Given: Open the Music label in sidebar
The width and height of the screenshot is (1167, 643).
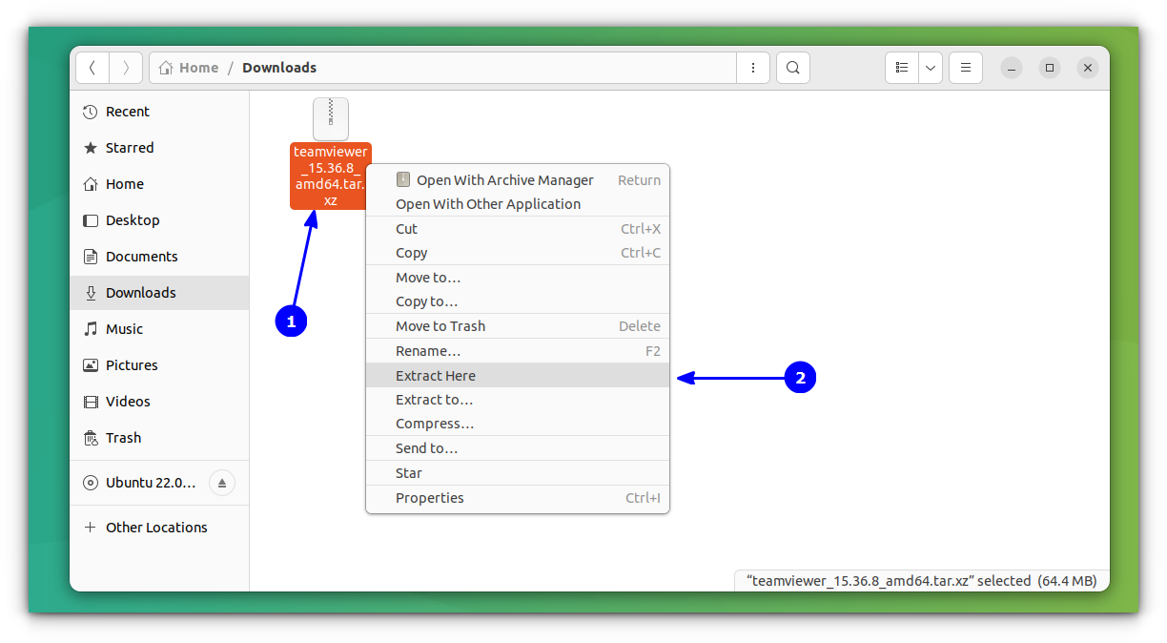Looking at the screenshot, I should pos(125,329).
